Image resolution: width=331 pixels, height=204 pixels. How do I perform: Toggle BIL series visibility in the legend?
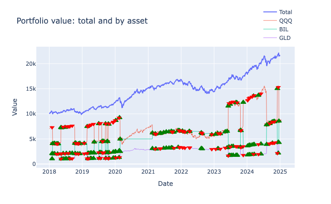(x=283, y=29)
